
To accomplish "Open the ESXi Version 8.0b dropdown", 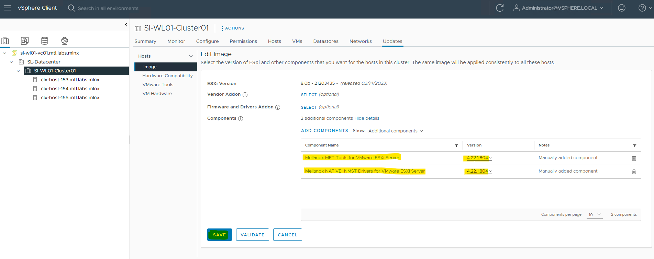I will point(320,83).
